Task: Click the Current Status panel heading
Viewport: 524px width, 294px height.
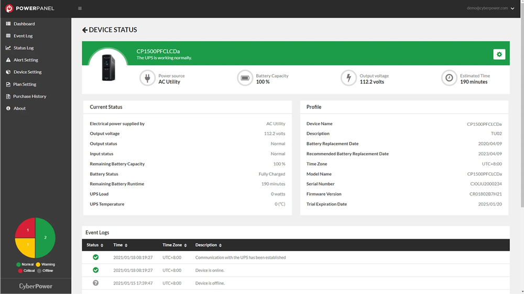Action: [x=106, y=107]
